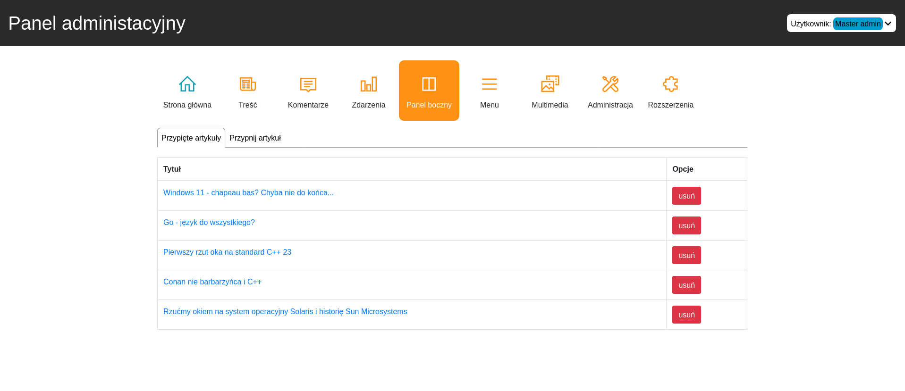The width and height of the screenshot is (905, 391).
Task: Click the Multimedia label
Action: click(550, 105)
